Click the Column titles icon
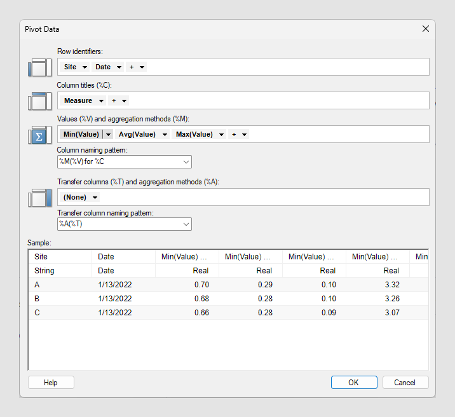 (x=39, y=101)
